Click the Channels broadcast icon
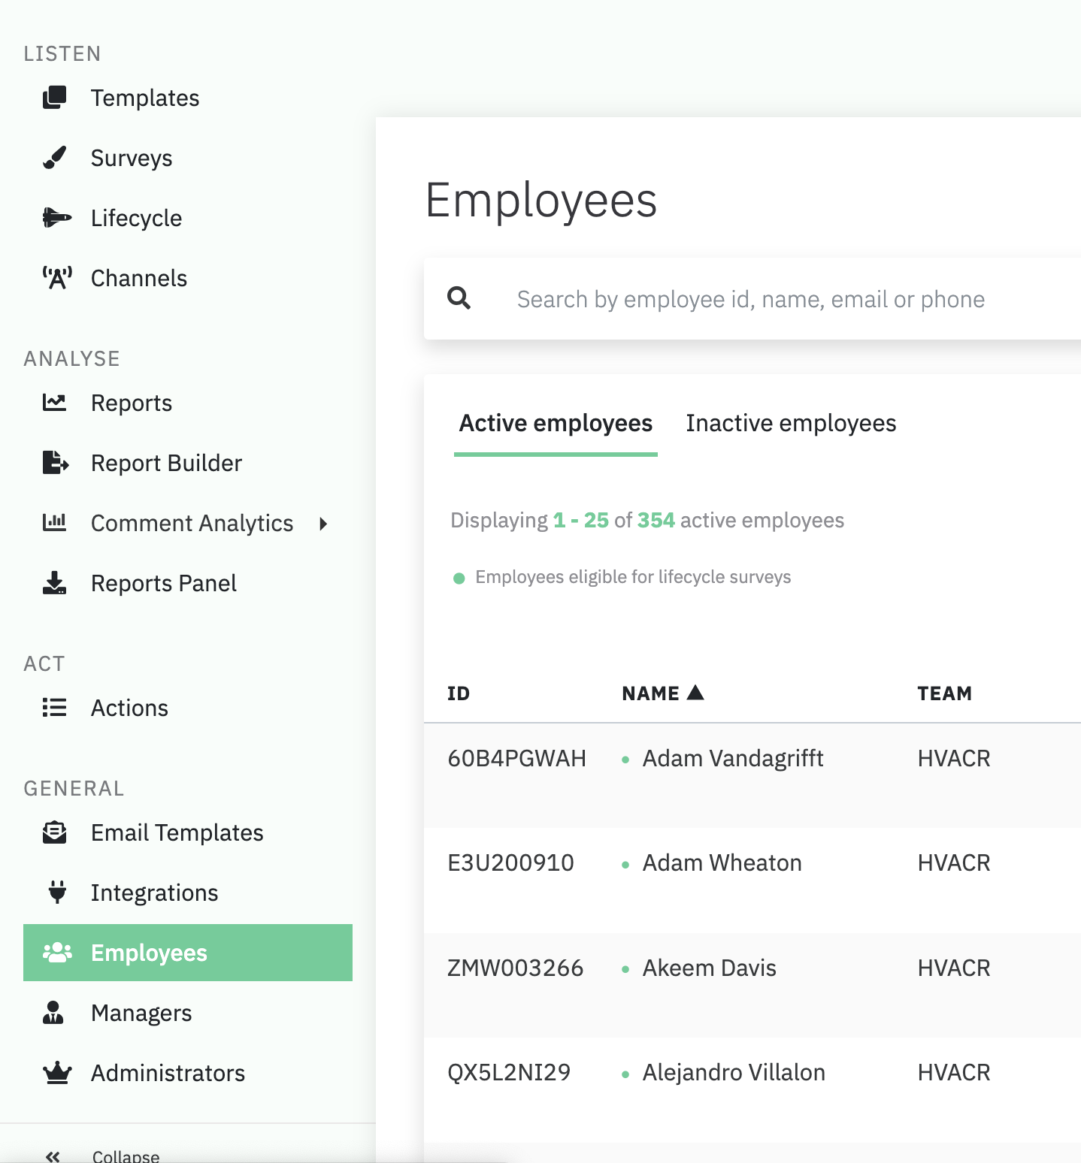The image size is (1081, 1163). click(x=57, y=278)
